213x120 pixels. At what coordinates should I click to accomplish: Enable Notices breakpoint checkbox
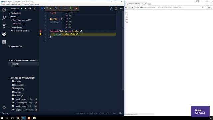click(x=13, y=81)
